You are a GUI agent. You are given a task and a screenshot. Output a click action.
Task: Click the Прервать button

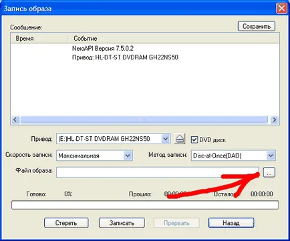coord(176,223)
